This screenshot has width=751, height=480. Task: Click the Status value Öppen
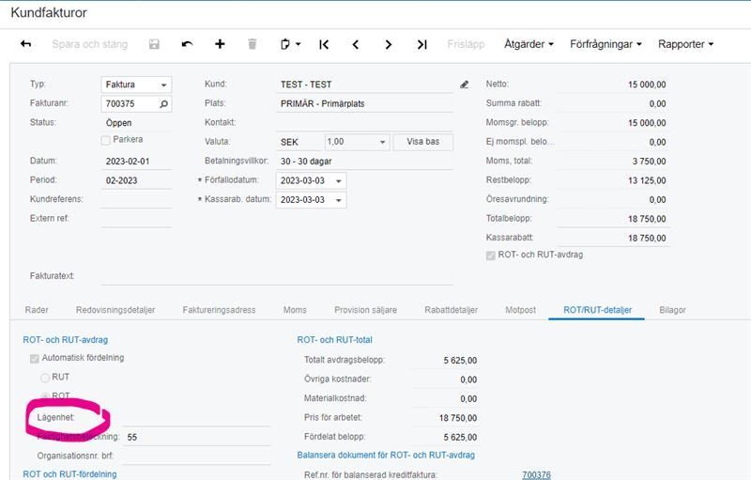119,123
